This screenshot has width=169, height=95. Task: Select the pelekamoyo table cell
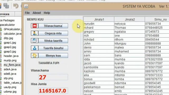[x=99, y=87]
